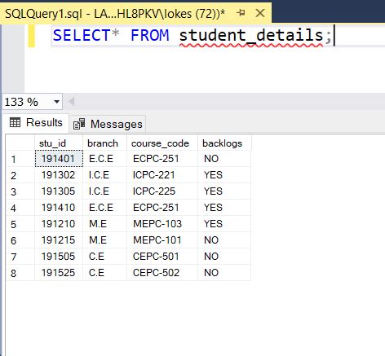Select the cell with stu_id 191525

59,273
